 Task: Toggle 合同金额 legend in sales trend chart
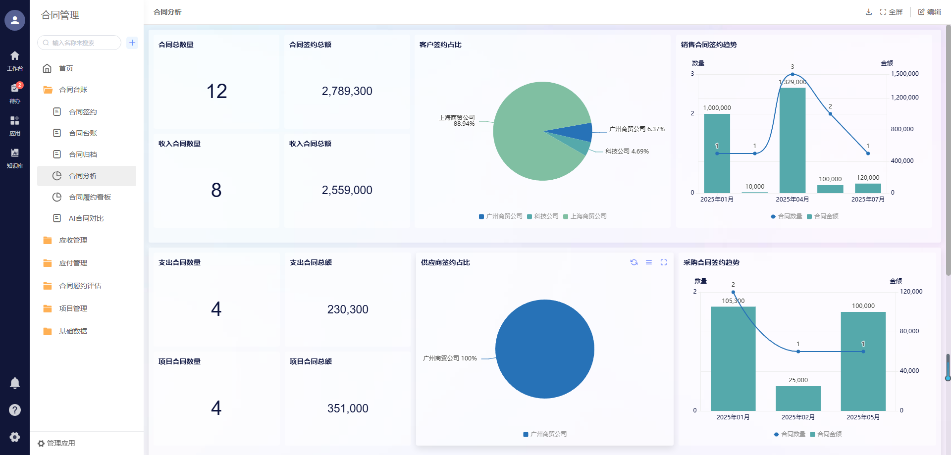tap(823, 216)
